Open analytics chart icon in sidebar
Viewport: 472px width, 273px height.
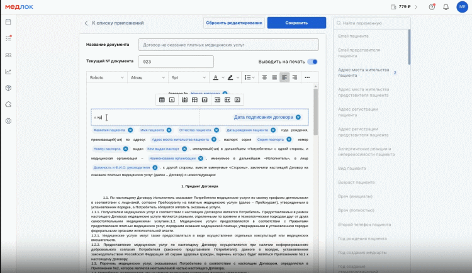(8, 72)
